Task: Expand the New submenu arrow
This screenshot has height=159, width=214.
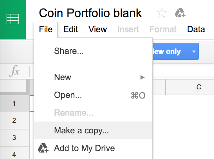Action: [x=142, y=77]
